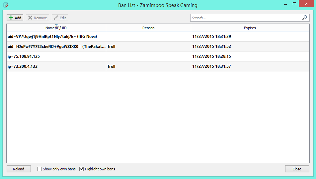
Task: Sort by Reason column header
Action: click(x=148, y=28)
